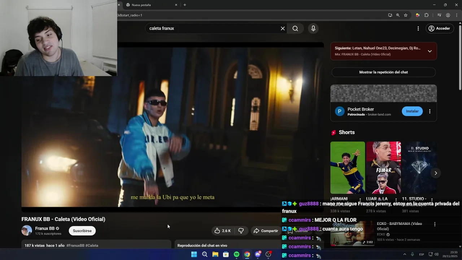462x260 pixels.
Task: Click the ECKO - BABYMAMA video title
Action: click(399, 226)
